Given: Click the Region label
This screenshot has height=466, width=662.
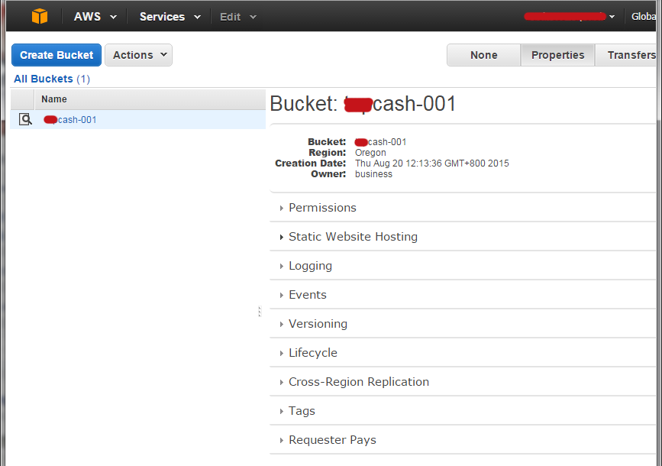Looking at the screenshot, I should 328,153.
